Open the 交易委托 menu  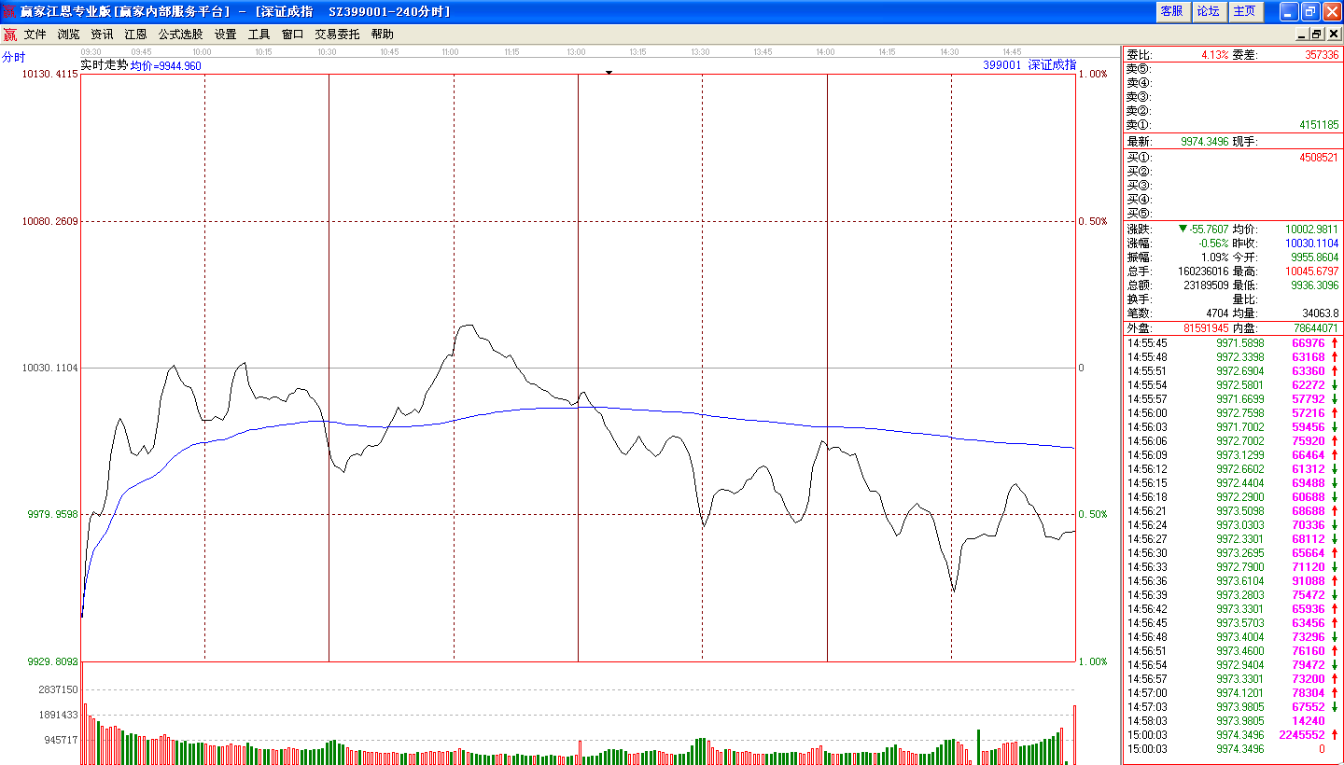tap(337, 35)
